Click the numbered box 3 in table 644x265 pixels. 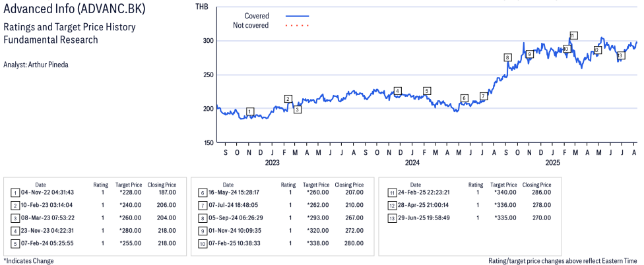[x=15, y=218]
